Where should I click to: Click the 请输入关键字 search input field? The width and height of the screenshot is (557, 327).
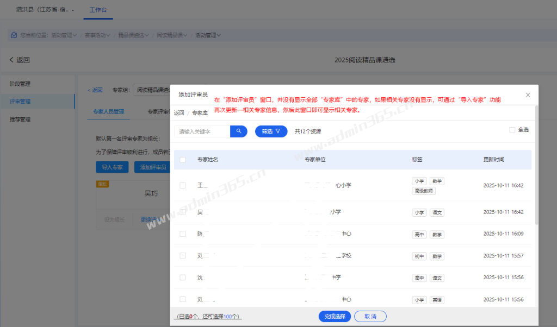pyautogui.click(x=202, y=131)
